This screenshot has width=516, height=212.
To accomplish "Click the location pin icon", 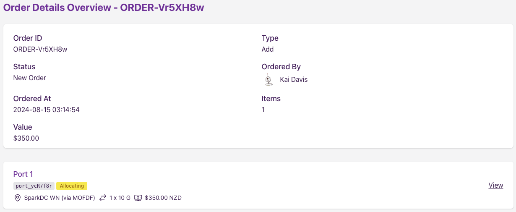I will [x=18, y=198].
